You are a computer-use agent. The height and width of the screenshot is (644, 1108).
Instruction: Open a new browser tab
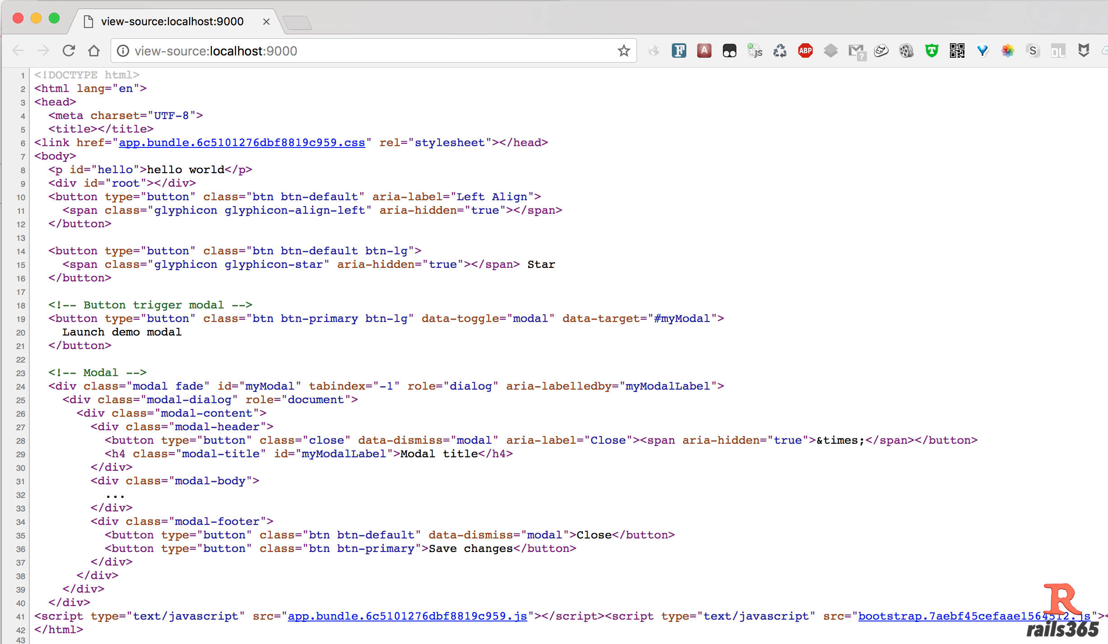point(297,22)
